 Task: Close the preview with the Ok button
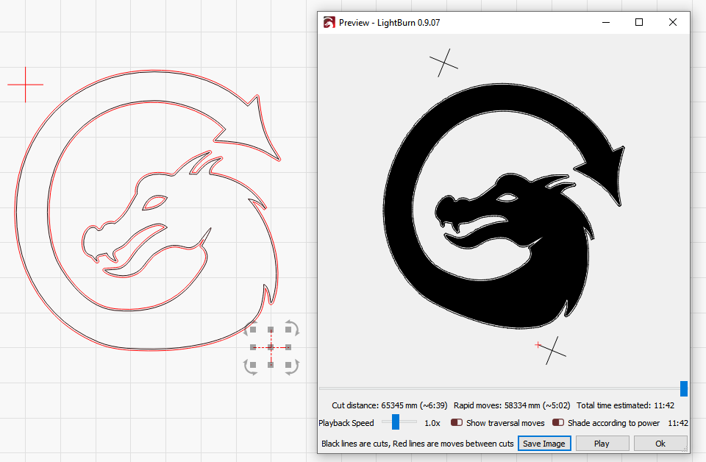click(x=660, y=444)
